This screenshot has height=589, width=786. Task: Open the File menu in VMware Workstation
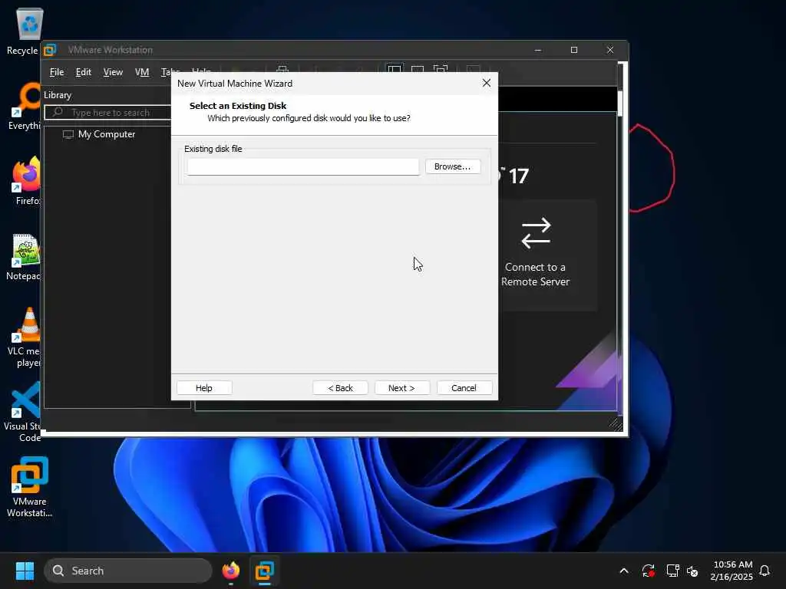point(57,72)
